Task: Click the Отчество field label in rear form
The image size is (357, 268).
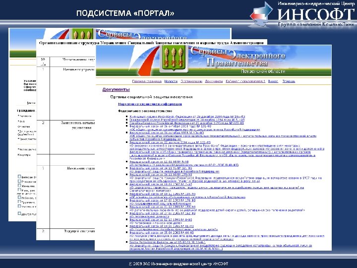Action: click(24, 127)
